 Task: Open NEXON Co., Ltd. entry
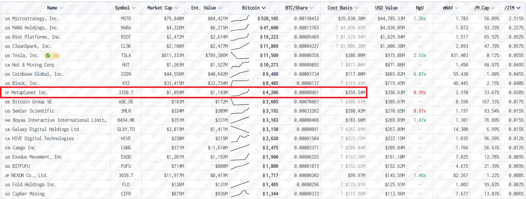click(29, 175)
